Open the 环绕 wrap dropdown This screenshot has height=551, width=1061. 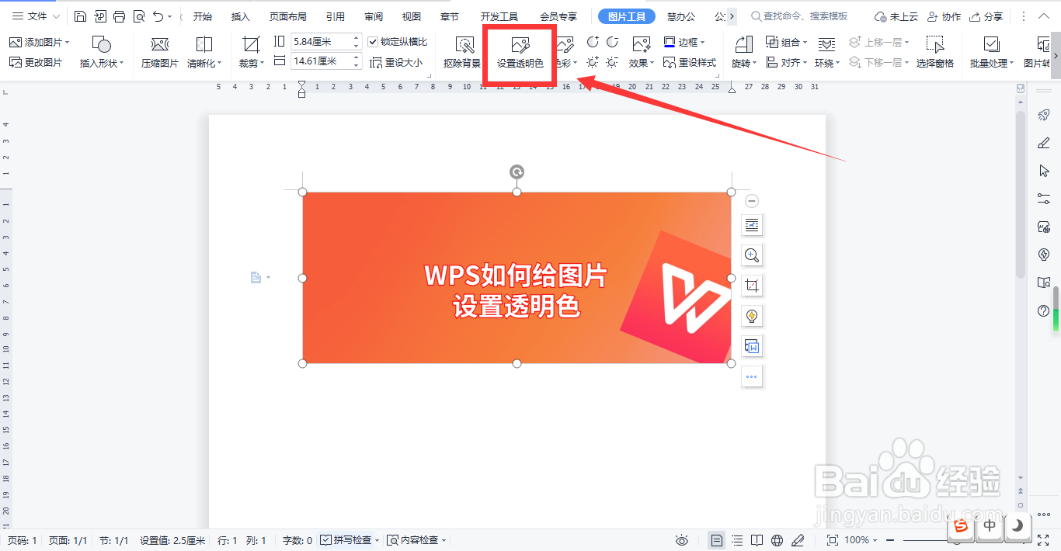coord(838,64)
